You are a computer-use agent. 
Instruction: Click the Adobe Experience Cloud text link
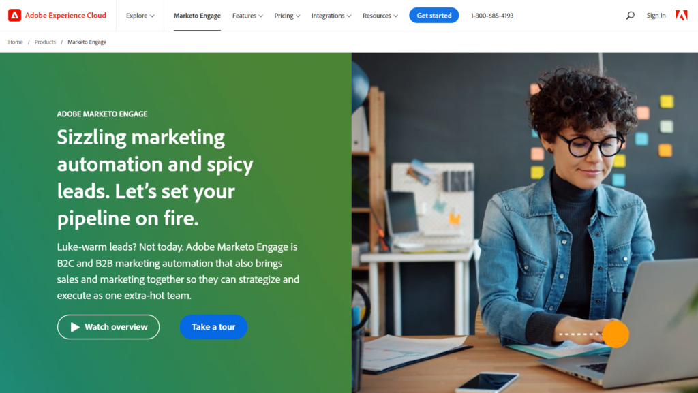(65, 16)
